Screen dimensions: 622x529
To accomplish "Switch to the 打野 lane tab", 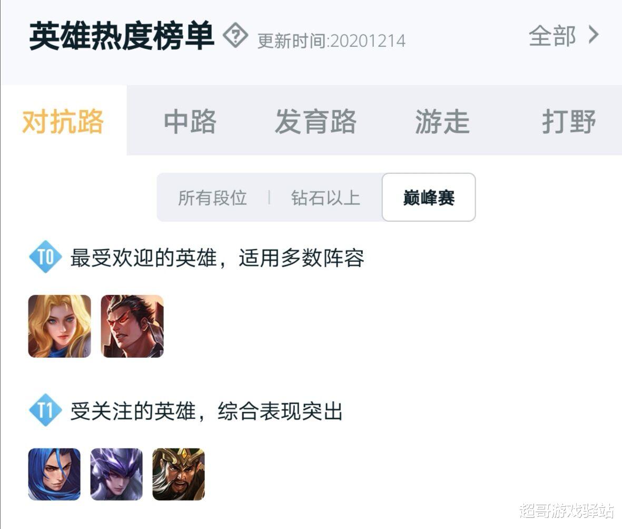I will [569, 121].
